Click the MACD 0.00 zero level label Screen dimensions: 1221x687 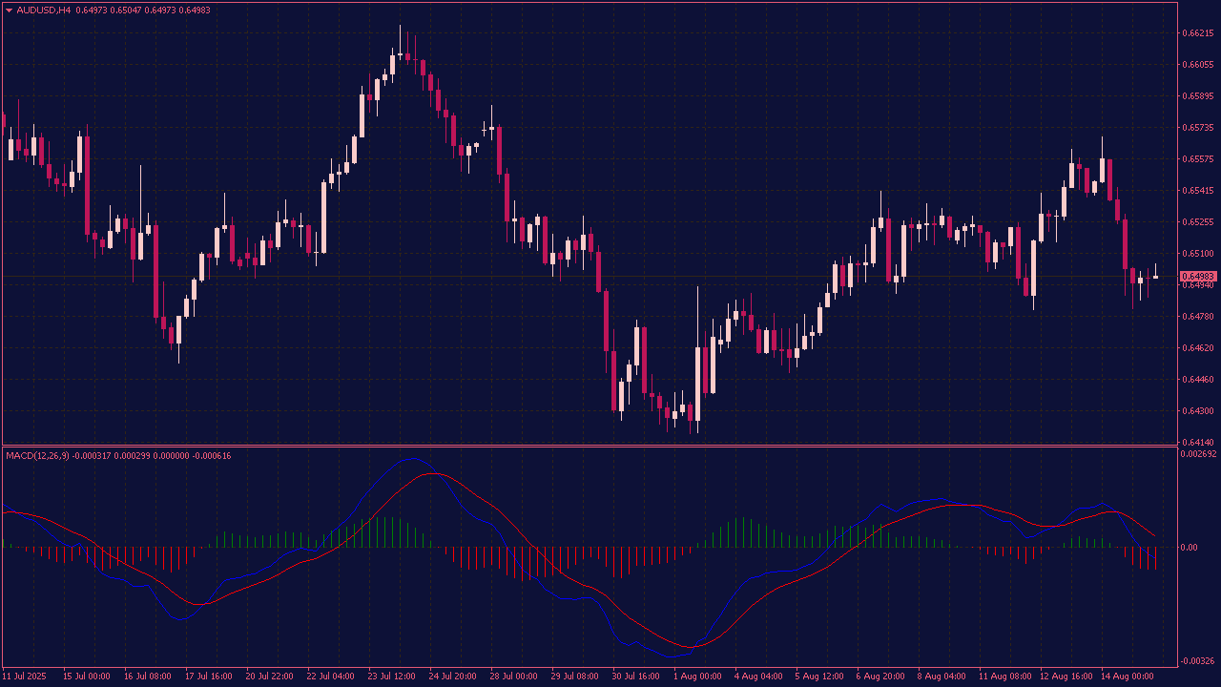tap(1190, 548)
